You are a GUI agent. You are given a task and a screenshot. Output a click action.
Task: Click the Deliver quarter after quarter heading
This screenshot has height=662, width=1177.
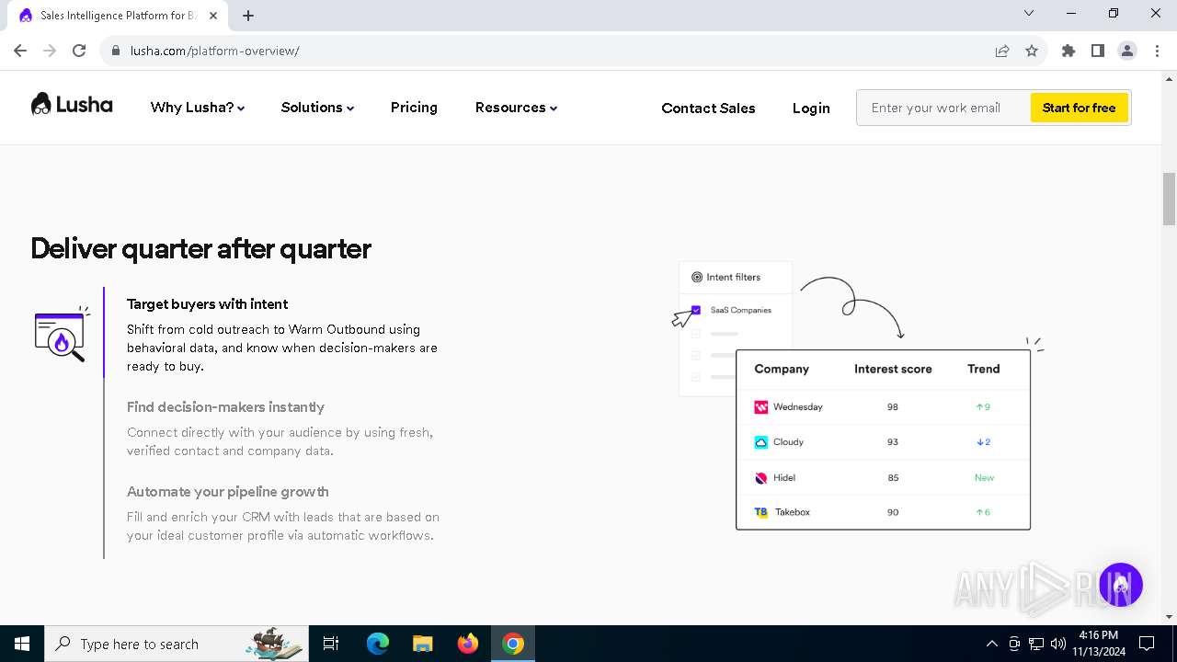[200, 248]
